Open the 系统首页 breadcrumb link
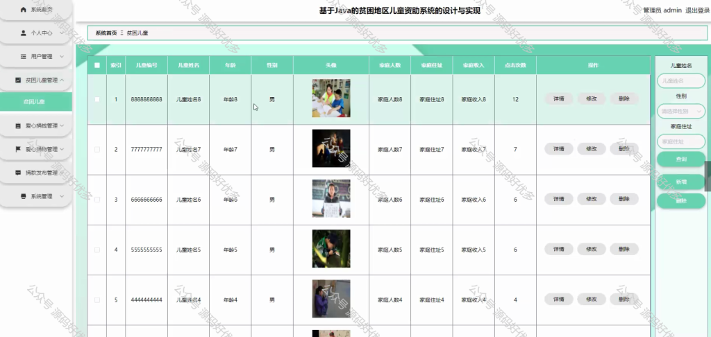711x337 pixels. point(106,33)
